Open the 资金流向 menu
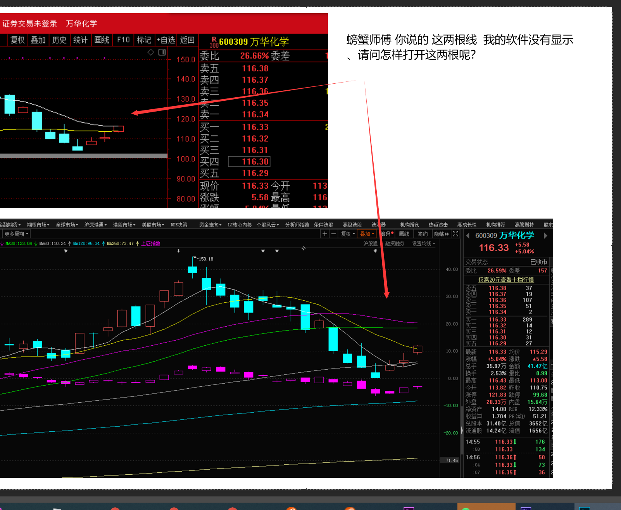Screen dimensions: 621x510 coord(210,225)
